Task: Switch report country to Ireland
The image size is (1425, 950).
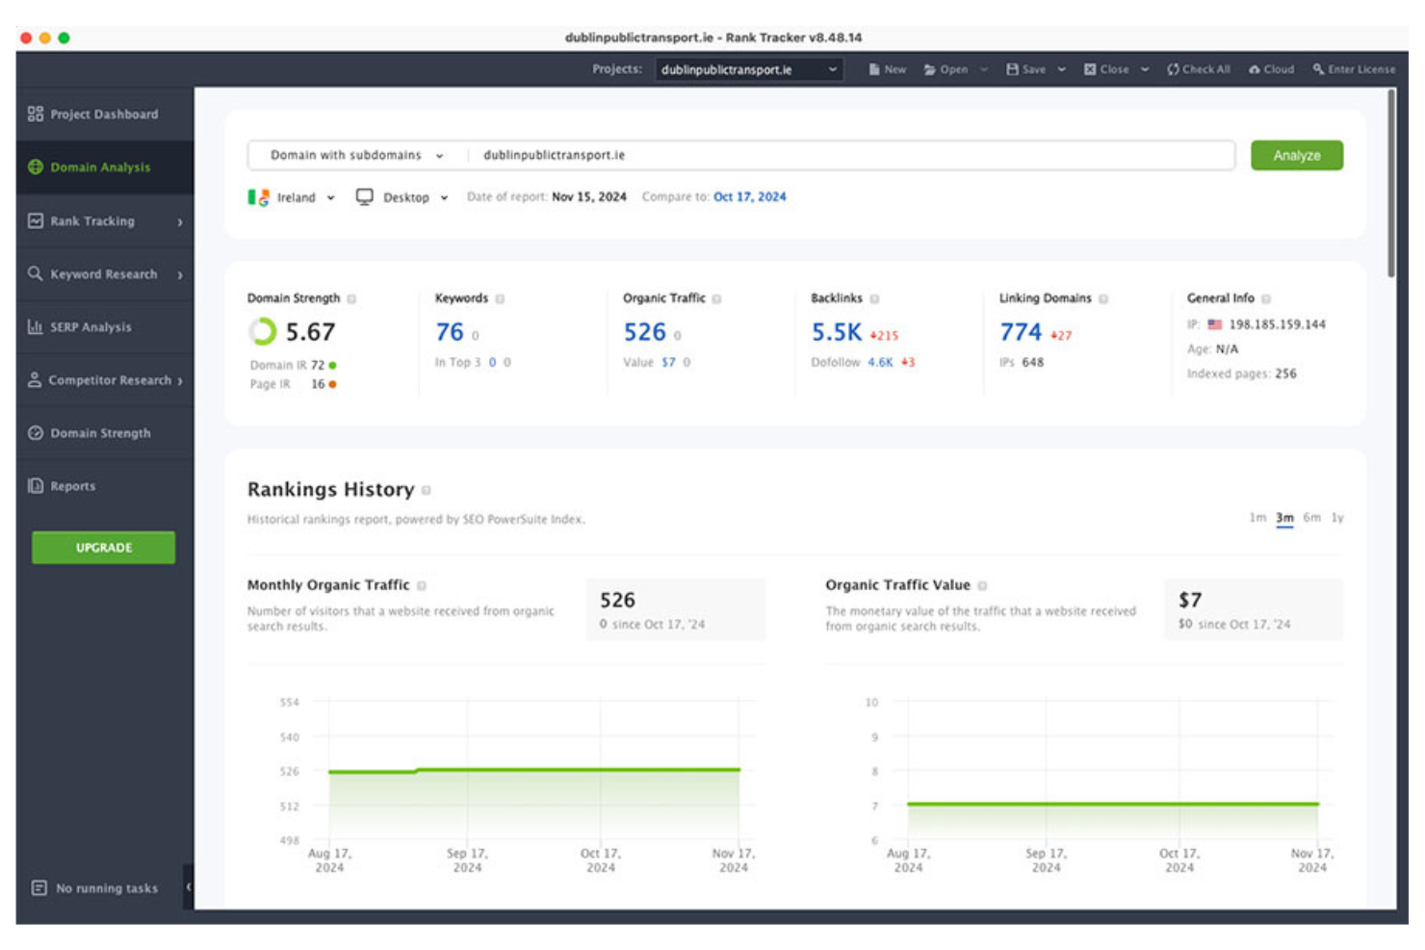Action: pos(295,196)
